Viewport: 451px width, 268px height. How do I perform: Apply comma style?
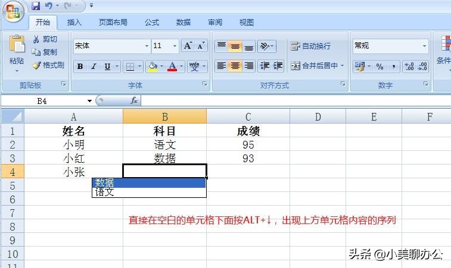tap(393, 67)
